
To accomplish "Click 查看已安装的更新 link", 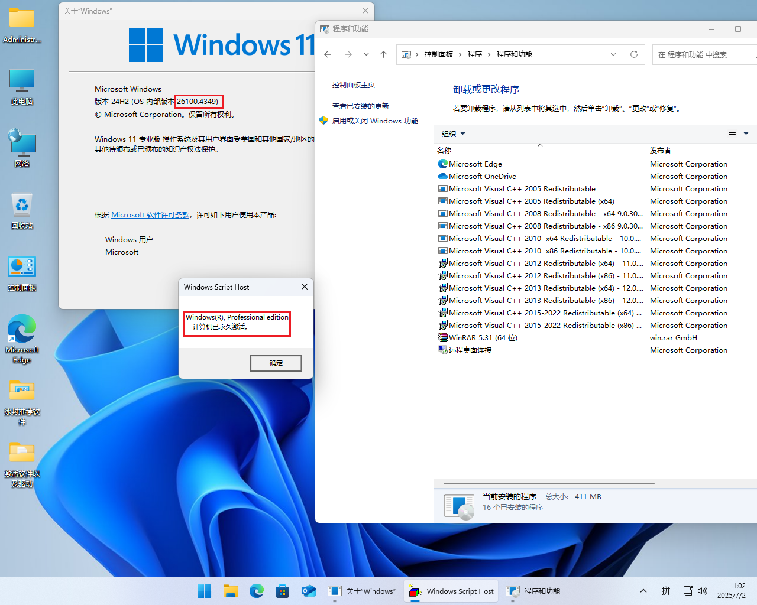I will click(x=360, y=106).
